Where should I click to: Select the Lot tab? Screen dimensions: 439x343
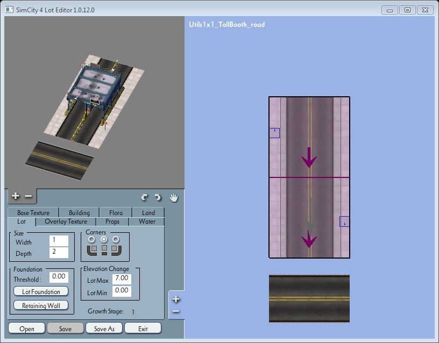22,221
